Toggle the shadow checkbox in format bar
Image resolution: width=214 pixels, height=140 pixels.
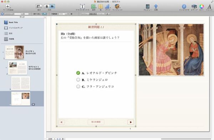click(70, 14)
